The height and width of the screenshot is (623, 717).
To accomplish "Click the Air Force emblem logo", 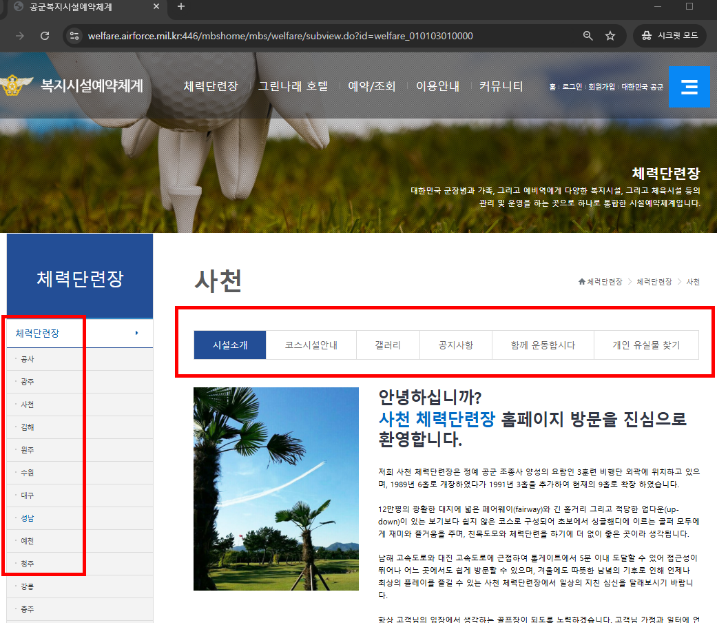I will 14,85.
